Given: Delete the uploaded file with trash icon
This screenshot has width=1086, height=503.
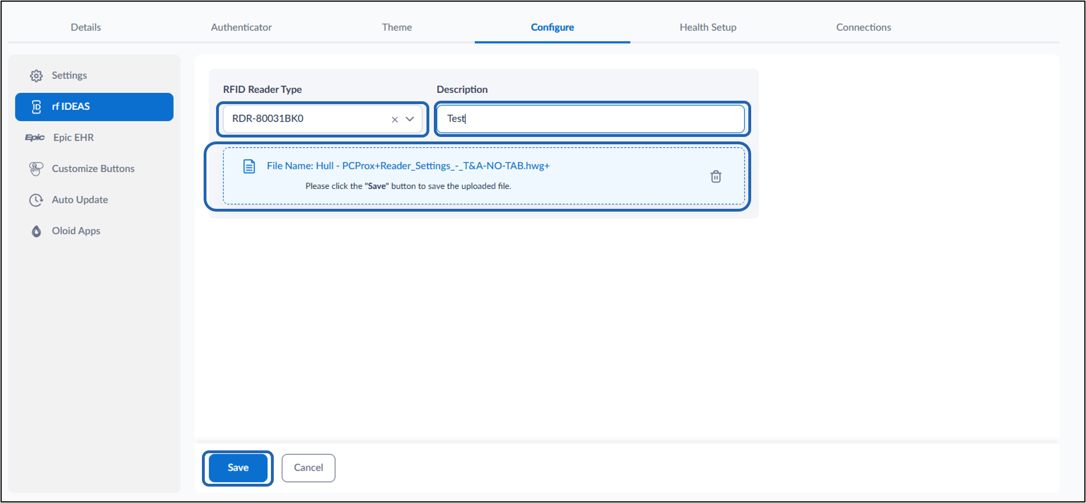Looking at the screenshot, I should [716, 177].
